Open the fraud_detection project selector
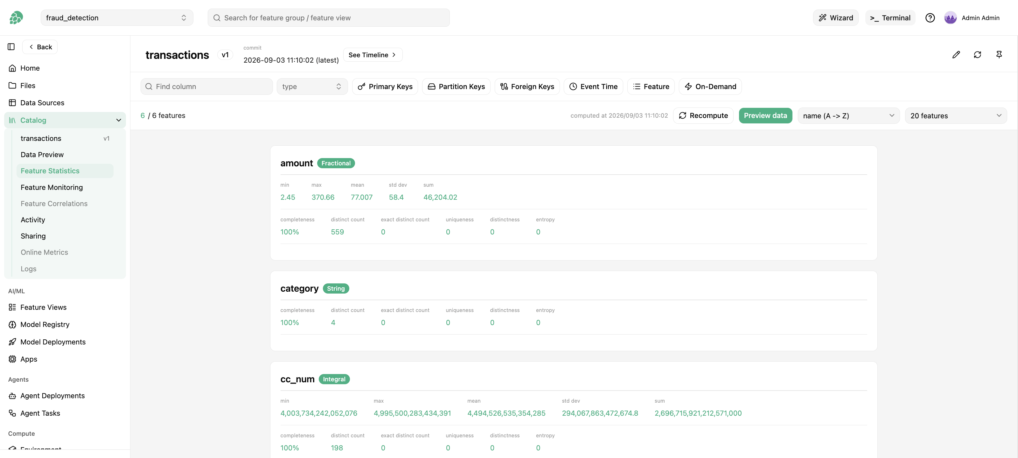This screenshot has height=458, width=1018. (116, 18)
